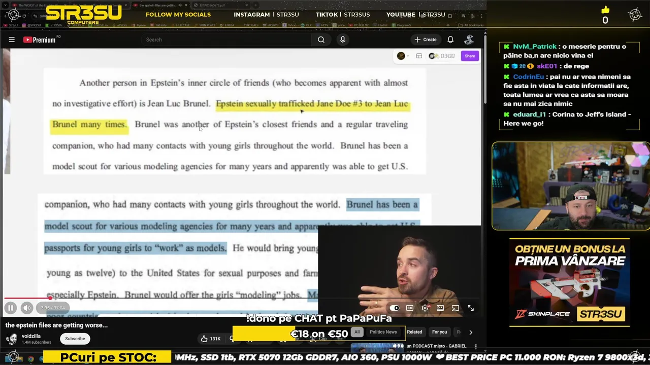Select the Politics News chip
Viewport: 650px width, 365px height.
pyautogui.click(x=383, y=332)
